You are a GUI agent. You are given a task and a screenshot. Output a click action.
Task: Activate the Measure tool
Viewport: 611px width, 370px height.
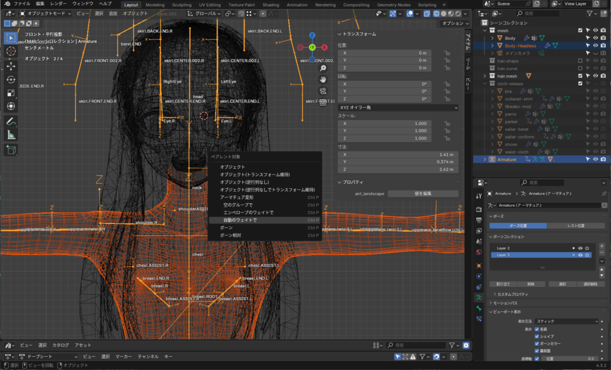point(11,135)
